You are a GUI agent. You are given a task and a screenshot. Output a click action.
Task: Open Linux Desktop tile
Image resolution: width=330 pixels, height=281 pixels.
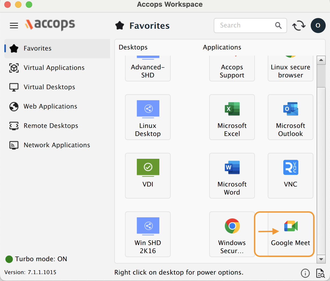[148, 117]
